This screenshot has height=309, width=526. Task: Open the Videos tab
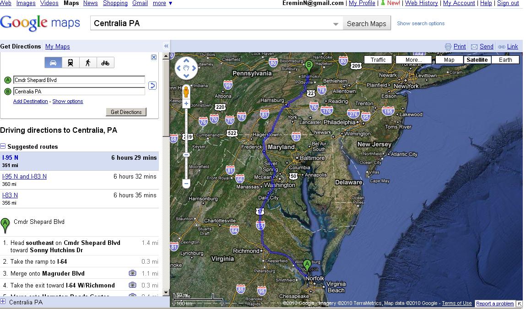[49, 3]
